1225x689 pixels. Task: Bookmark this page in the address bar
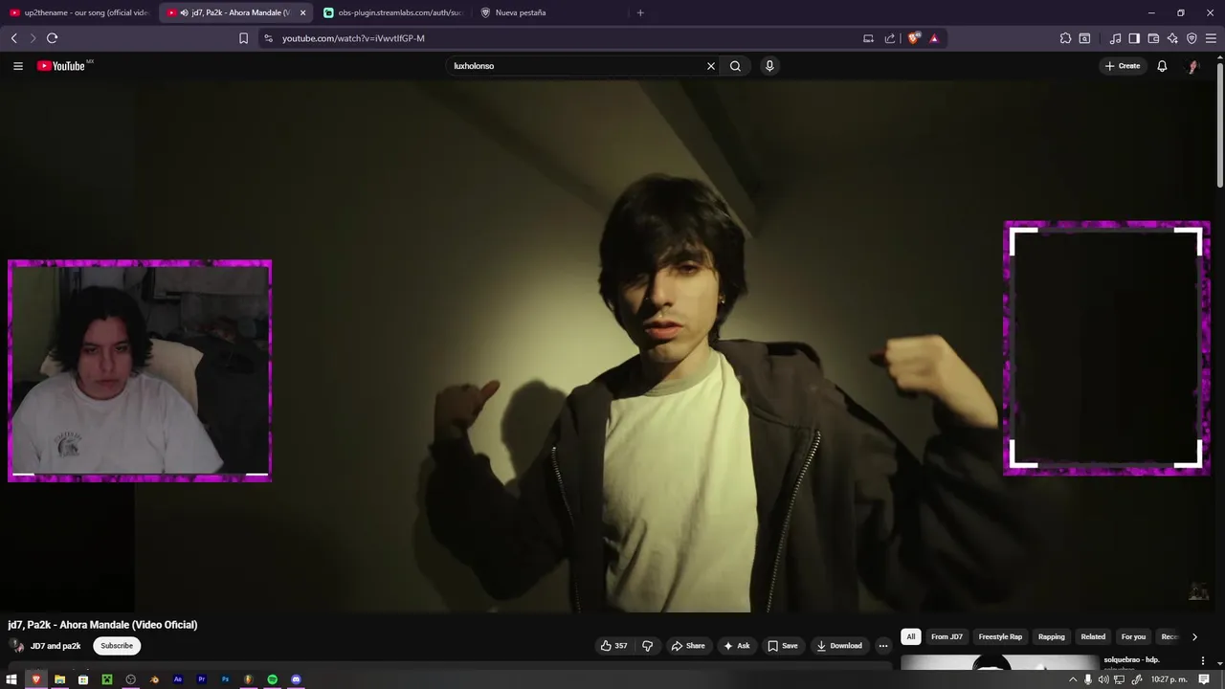[x=243, y=38]
